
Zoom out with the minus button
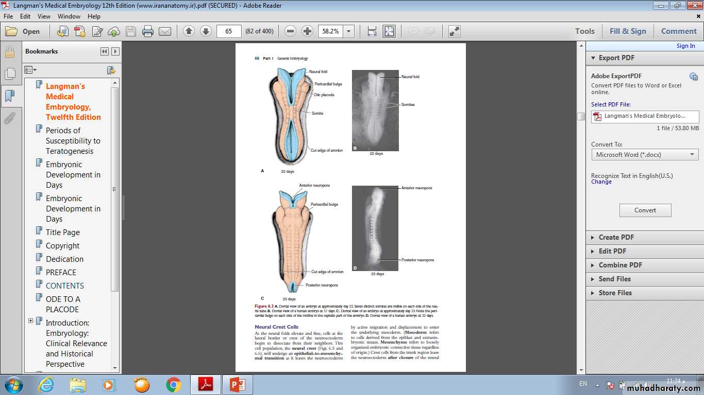point(290,31)
